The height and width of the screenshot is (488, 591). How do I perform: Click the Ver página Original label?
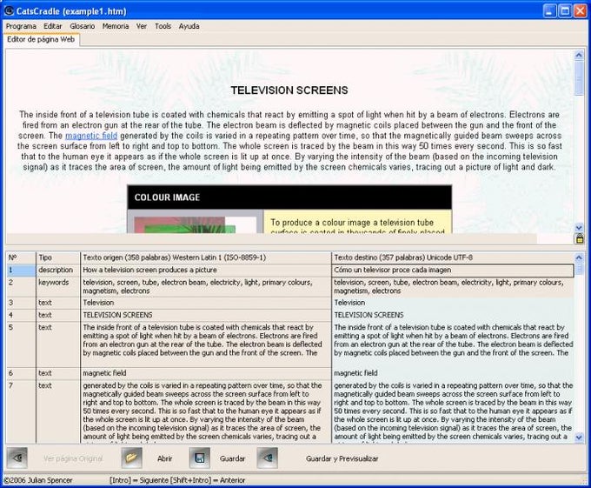click(73, 458)
